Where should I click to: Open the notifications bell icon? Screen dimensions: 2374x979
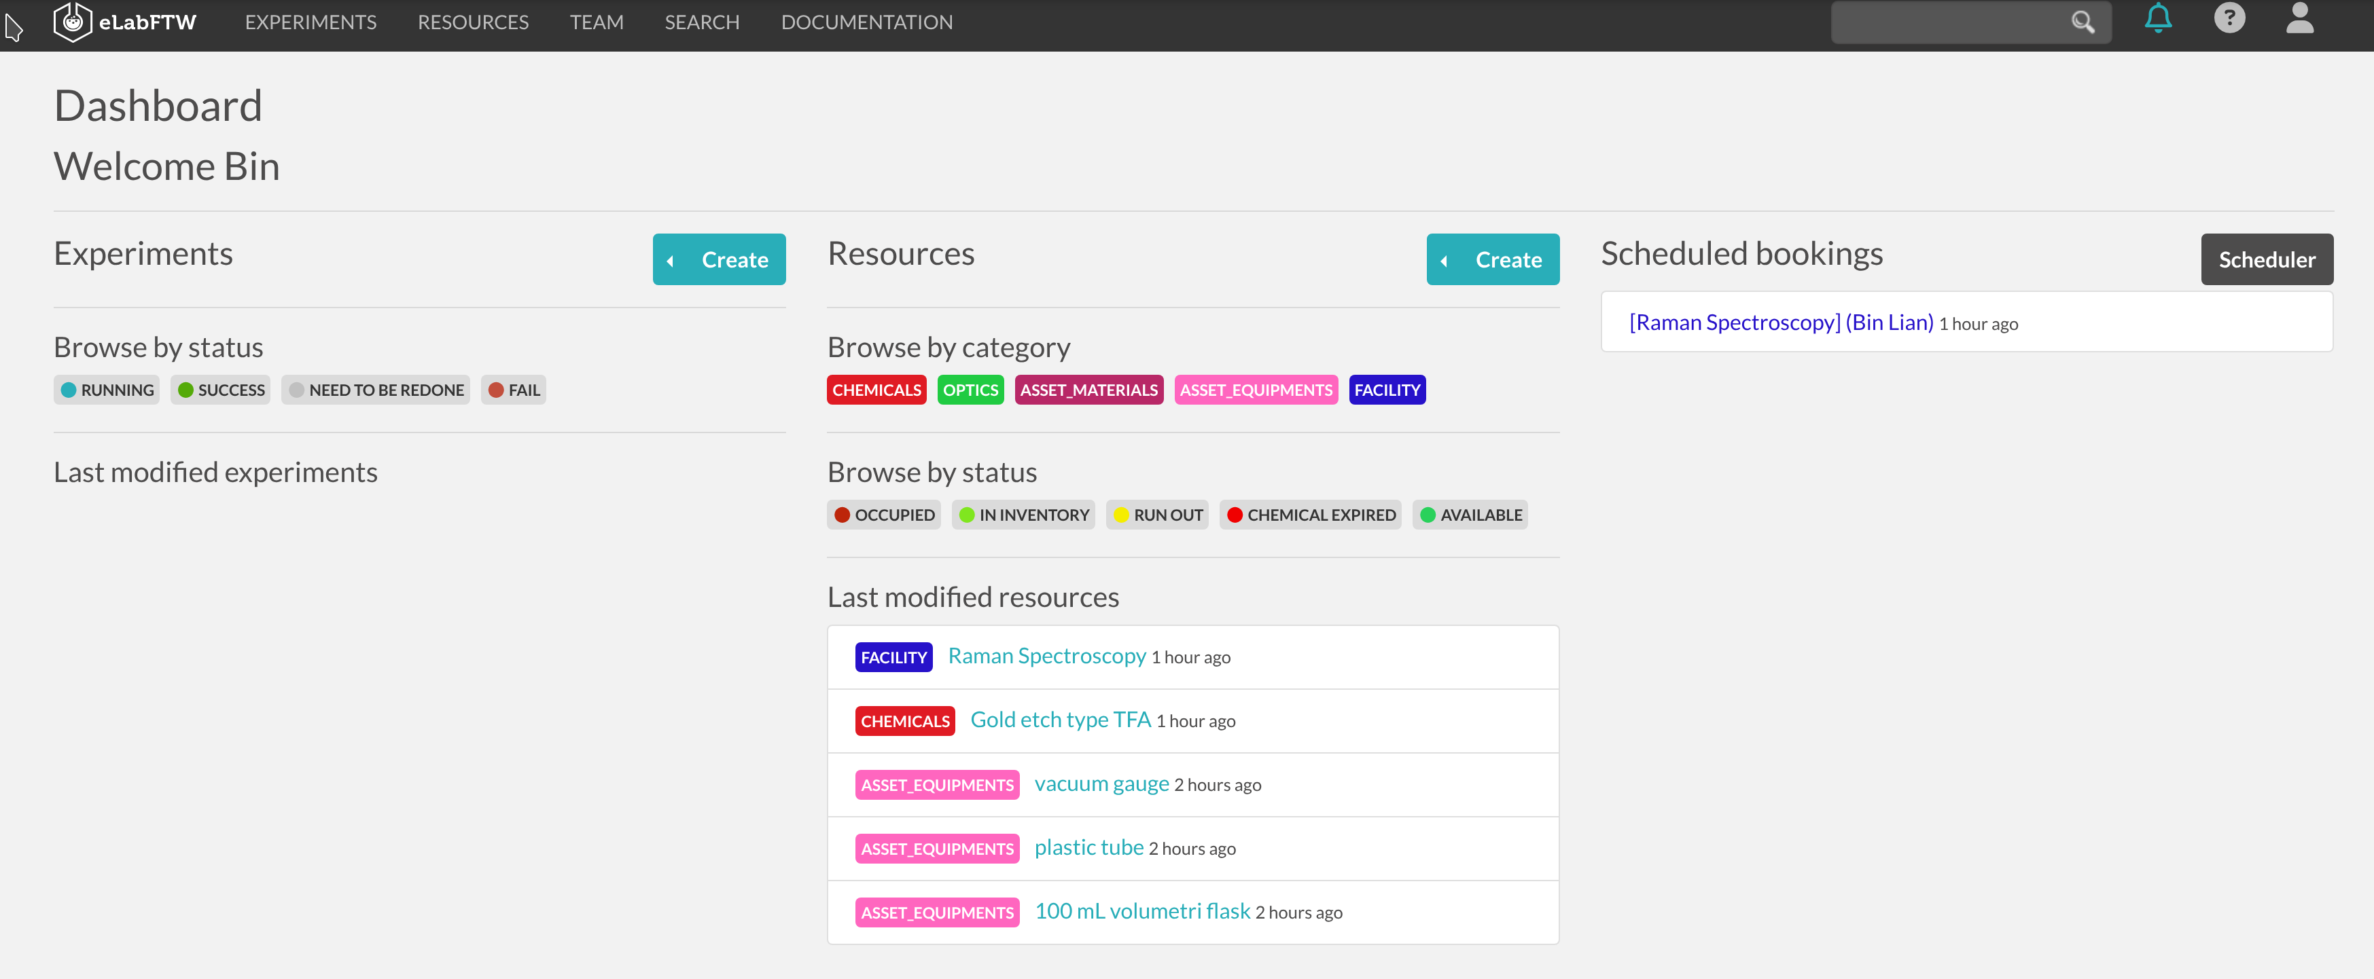pos(2157,20)
